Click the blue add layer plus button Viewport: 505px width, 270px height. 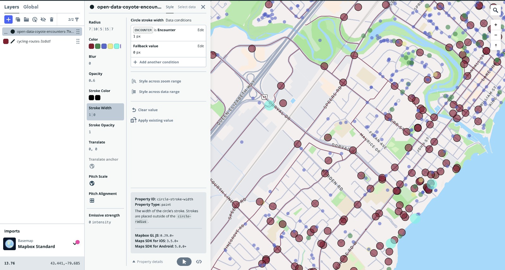9,20
